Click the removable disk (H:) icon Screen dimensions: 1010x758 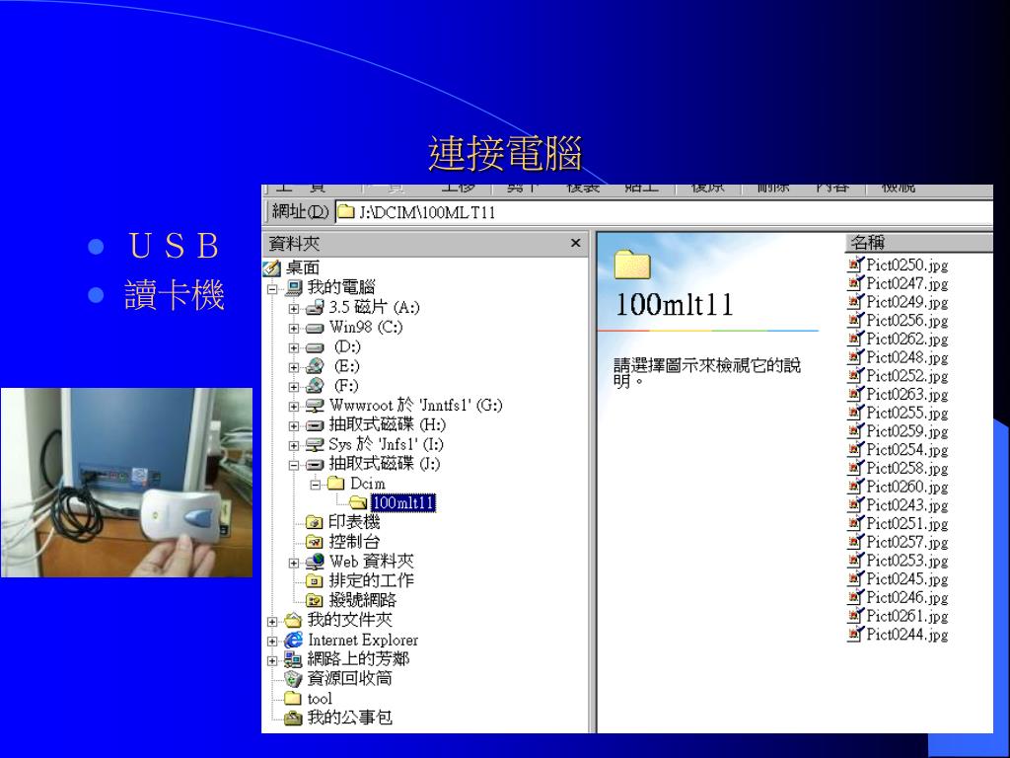pyautogui.click(x=315, y=425)
